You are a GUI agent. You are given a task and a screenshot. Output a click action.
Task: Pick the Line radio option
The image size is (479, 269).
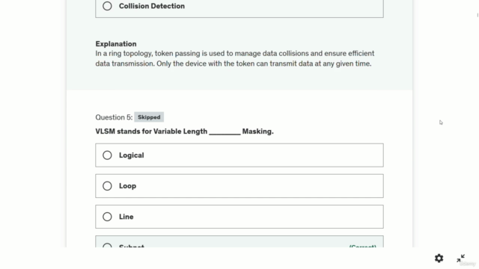click(x=107, y=217)
